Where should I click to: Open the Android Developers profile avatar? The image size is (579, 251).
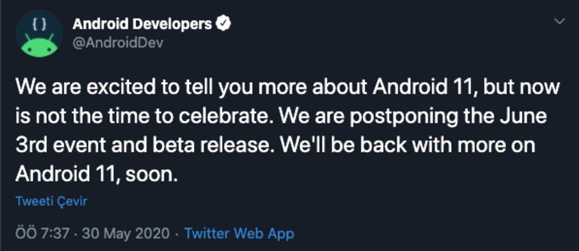(x=39, y=34)
